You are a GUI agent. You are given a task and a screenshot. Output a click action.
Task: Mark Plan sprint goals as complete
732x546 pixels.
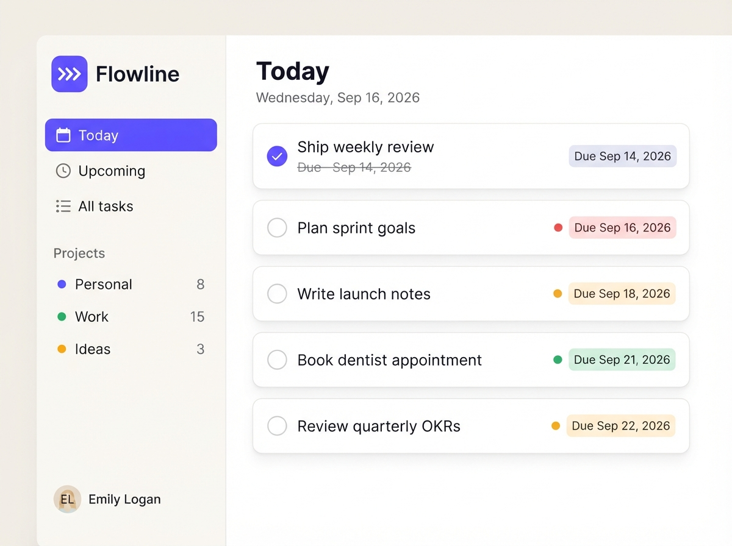coord(277,228)
